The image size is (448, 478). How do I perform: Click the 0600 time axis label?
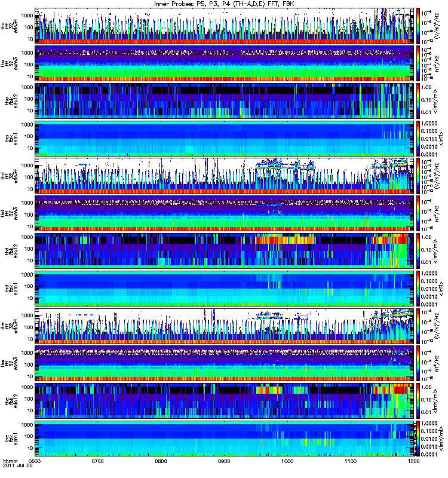[35, 461]
